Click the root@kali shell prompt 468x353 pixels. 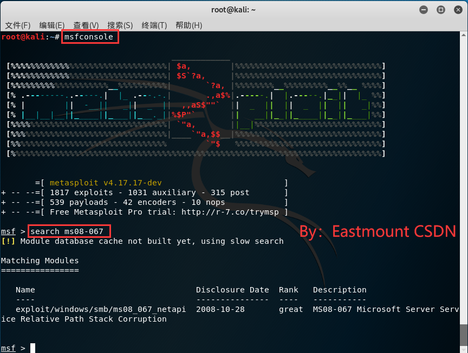click(30, 37)
